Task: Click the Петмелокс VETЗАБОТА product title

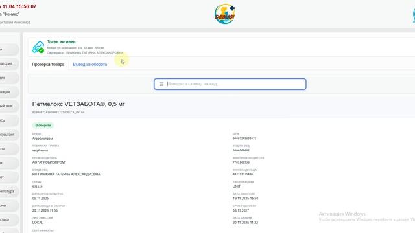Action: [78, 104]
